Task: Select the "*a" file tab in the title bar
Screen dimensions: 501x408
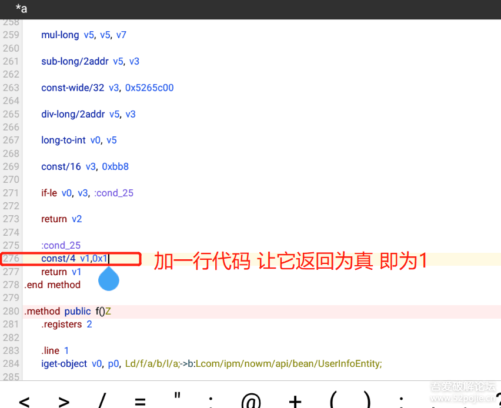Action: [21, 9]
